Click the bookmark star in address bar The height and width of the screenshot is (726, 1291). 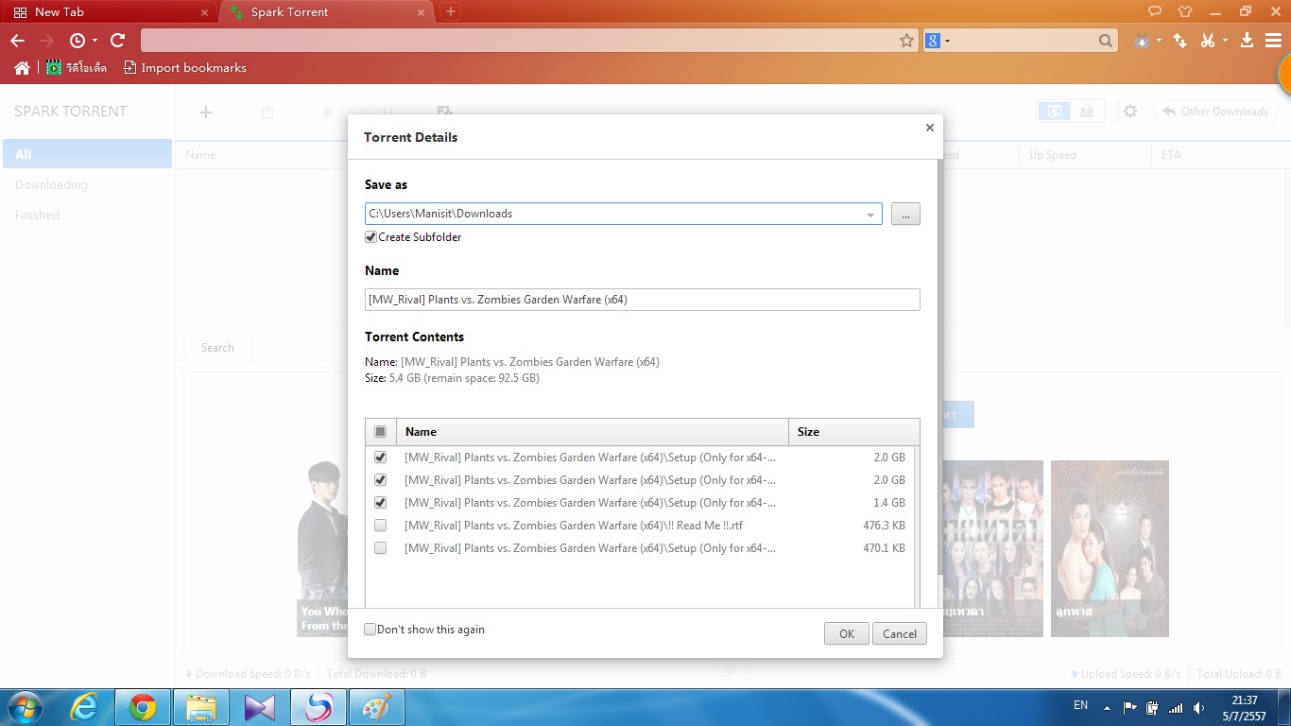pyautogui.click(x=906, y=41)
